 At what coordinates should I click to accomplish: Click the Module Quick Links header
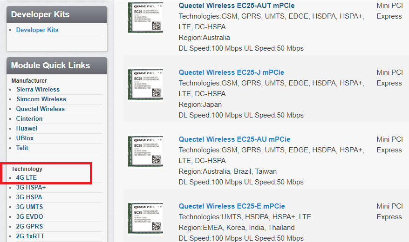pyautogui.click(x=57, y=65)
